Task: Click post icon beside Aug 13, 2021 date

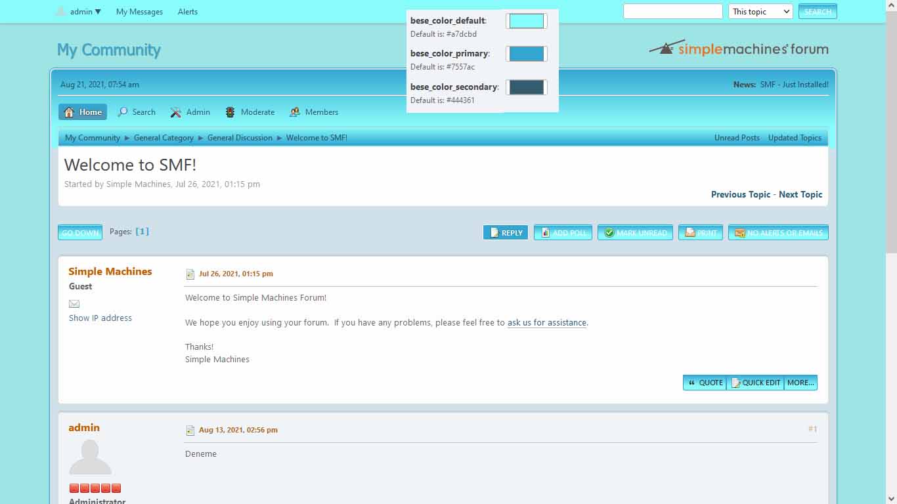Action: (190, 430)
